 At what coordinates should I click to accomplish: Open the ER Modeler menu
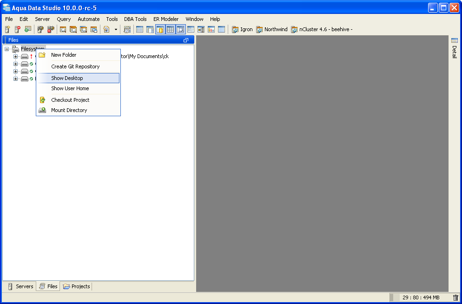tap(166, 19)
